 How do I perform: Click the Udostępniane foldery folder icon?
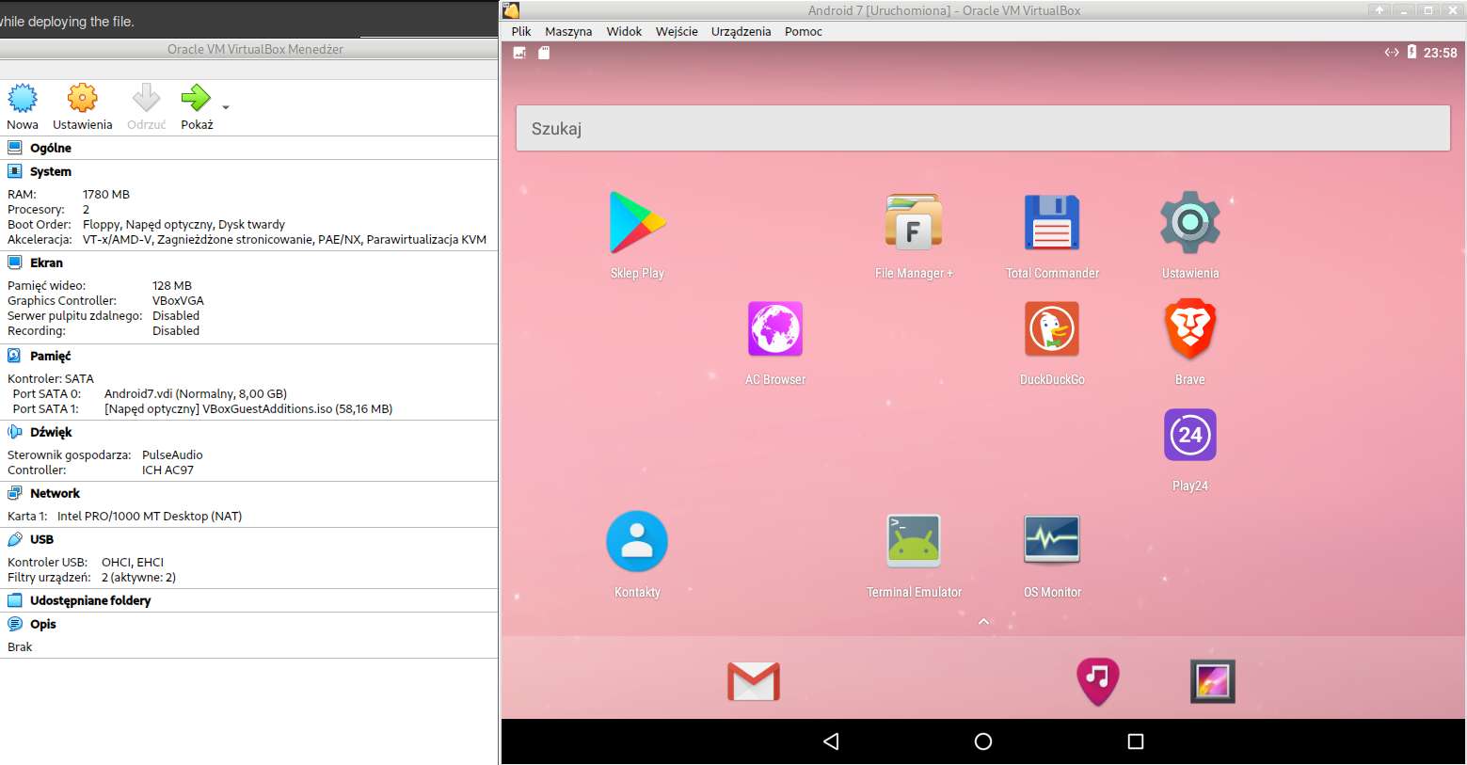(x=14, y=600)
